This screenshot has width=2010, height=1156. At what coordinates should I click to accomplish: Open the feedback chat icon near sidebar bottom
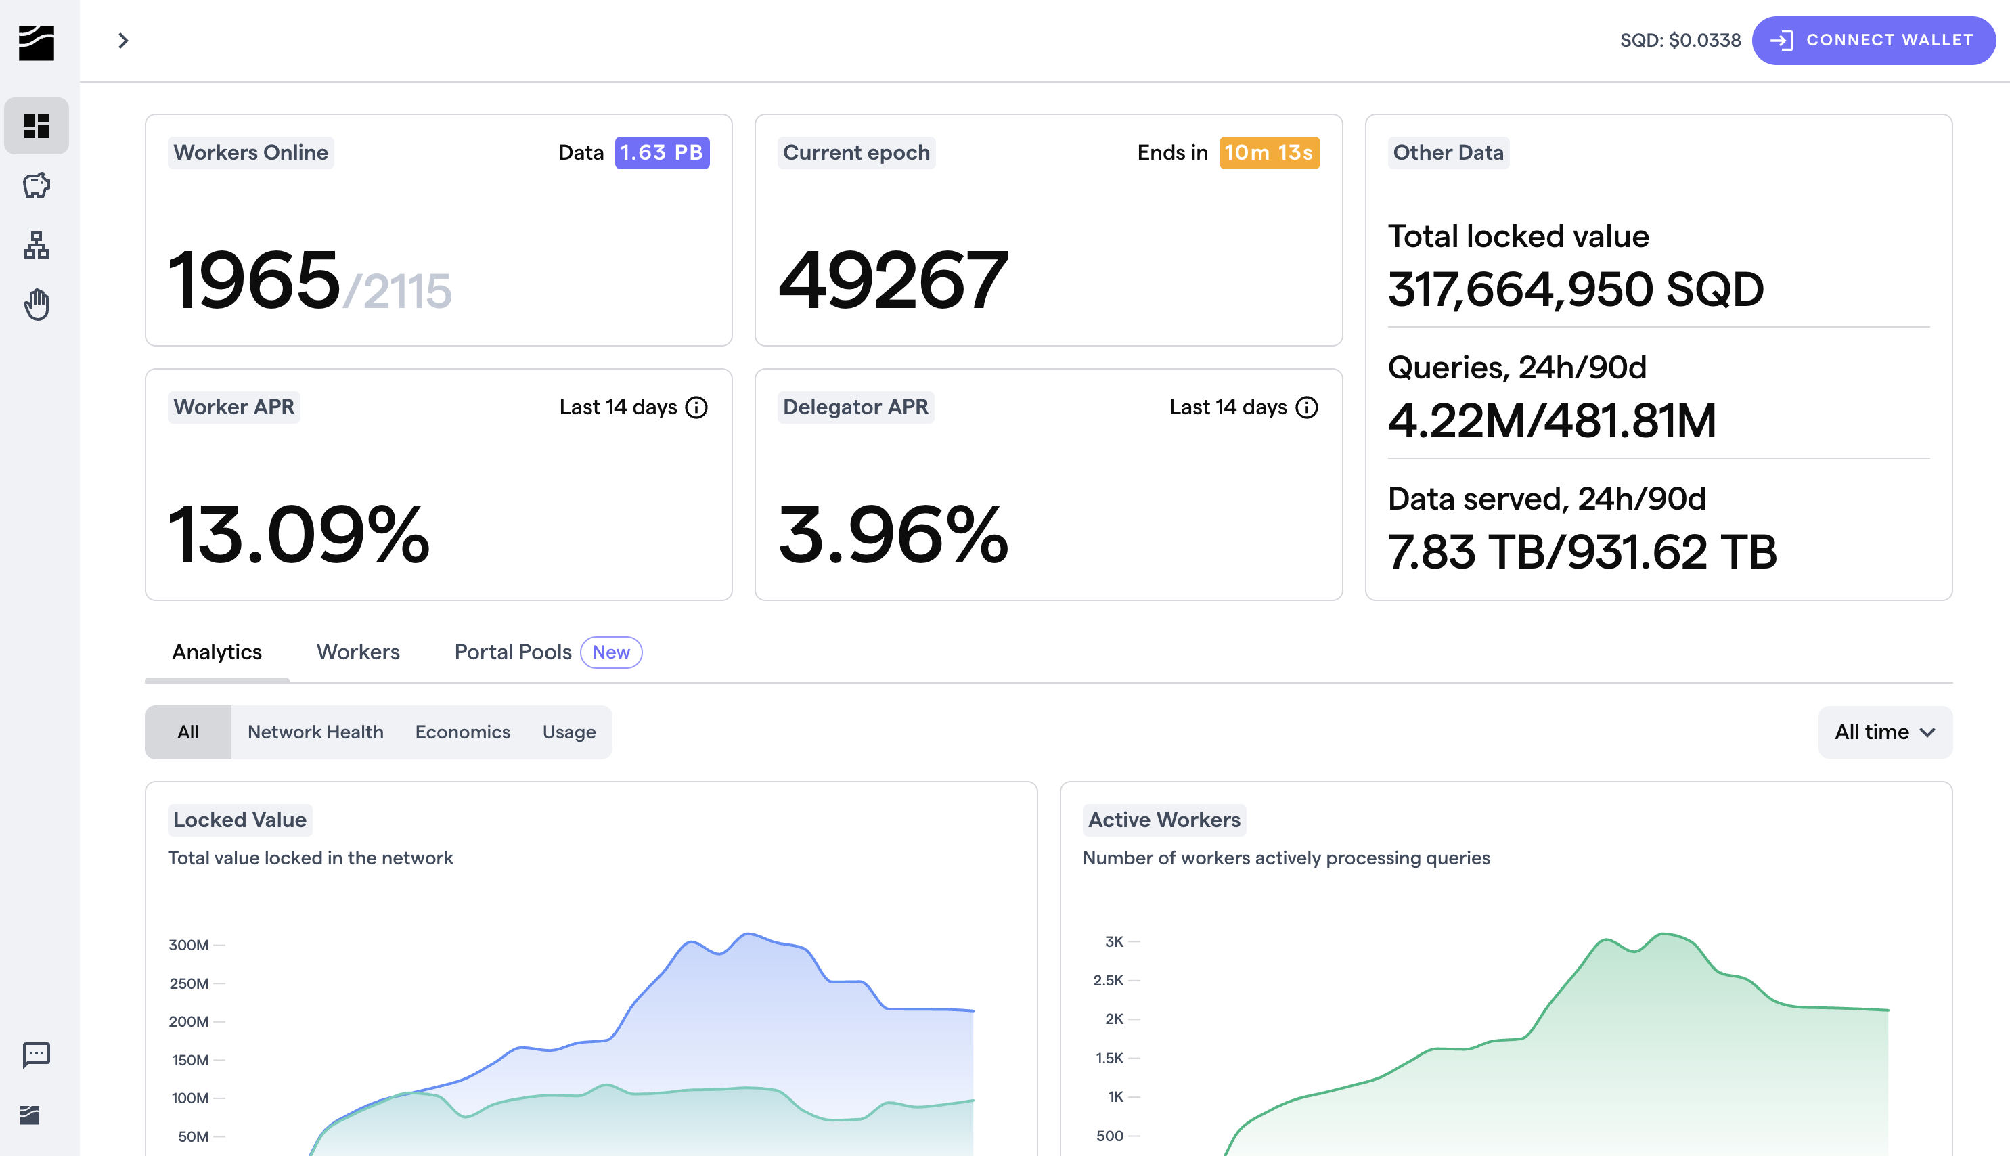pyautogui.click(x=37, y=1055)
